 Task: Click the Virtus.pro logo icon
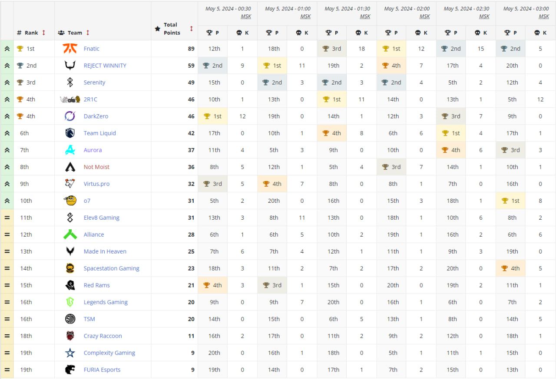coord(70,184)
